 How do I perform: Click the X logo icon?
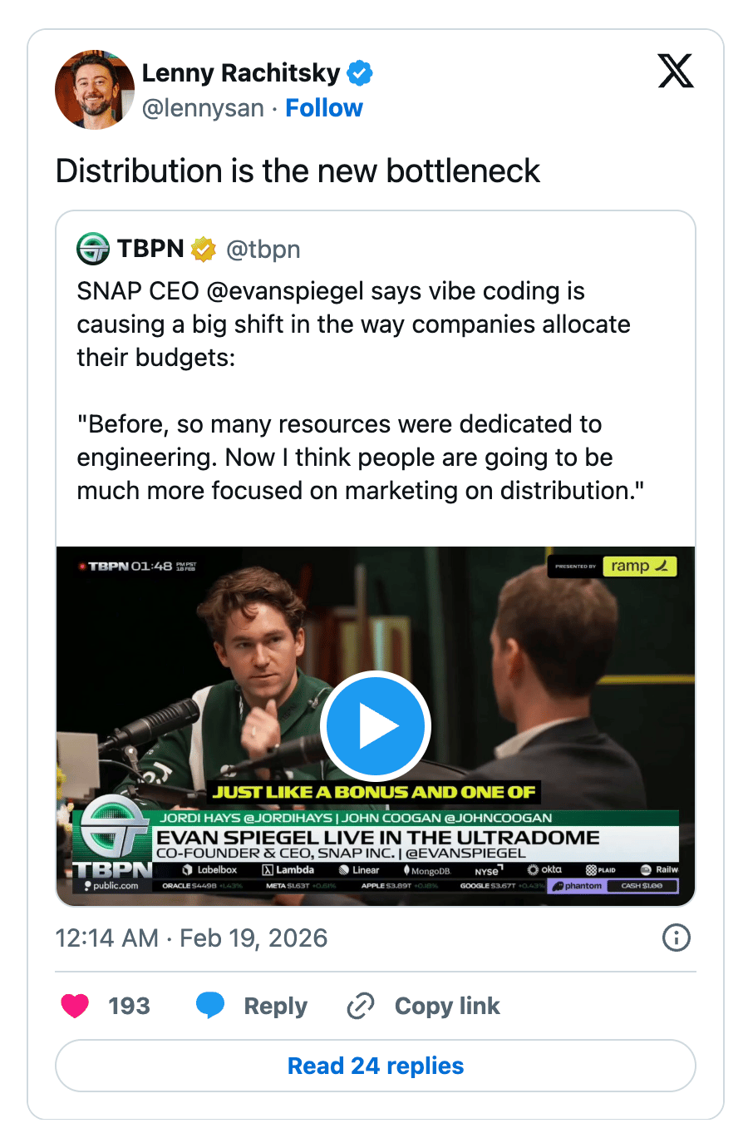click(676, 72)
